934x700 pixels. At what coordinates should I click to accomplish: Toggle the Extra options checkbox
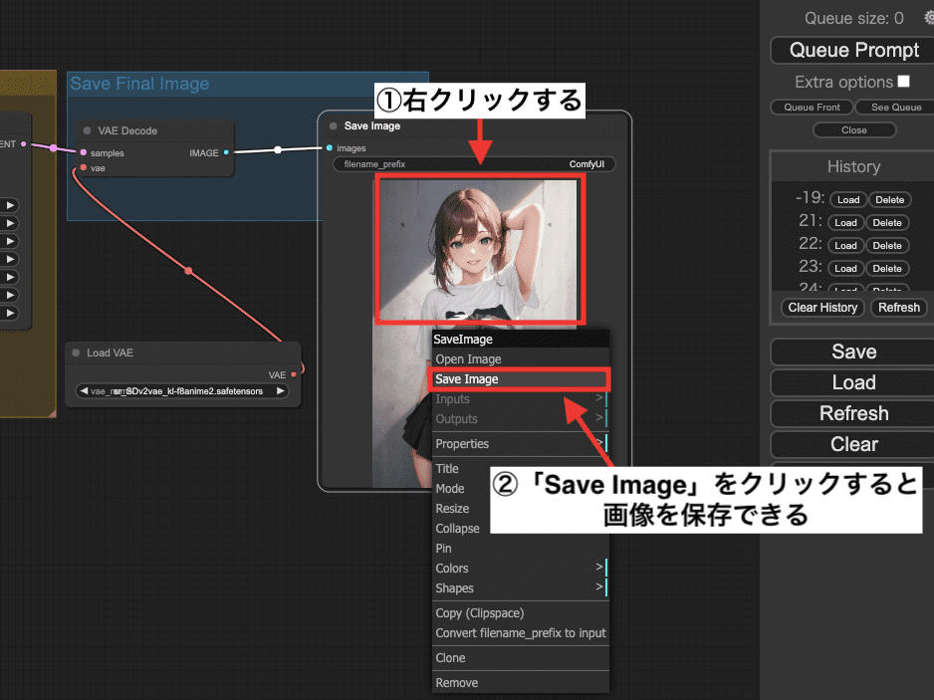pos(903,81)
